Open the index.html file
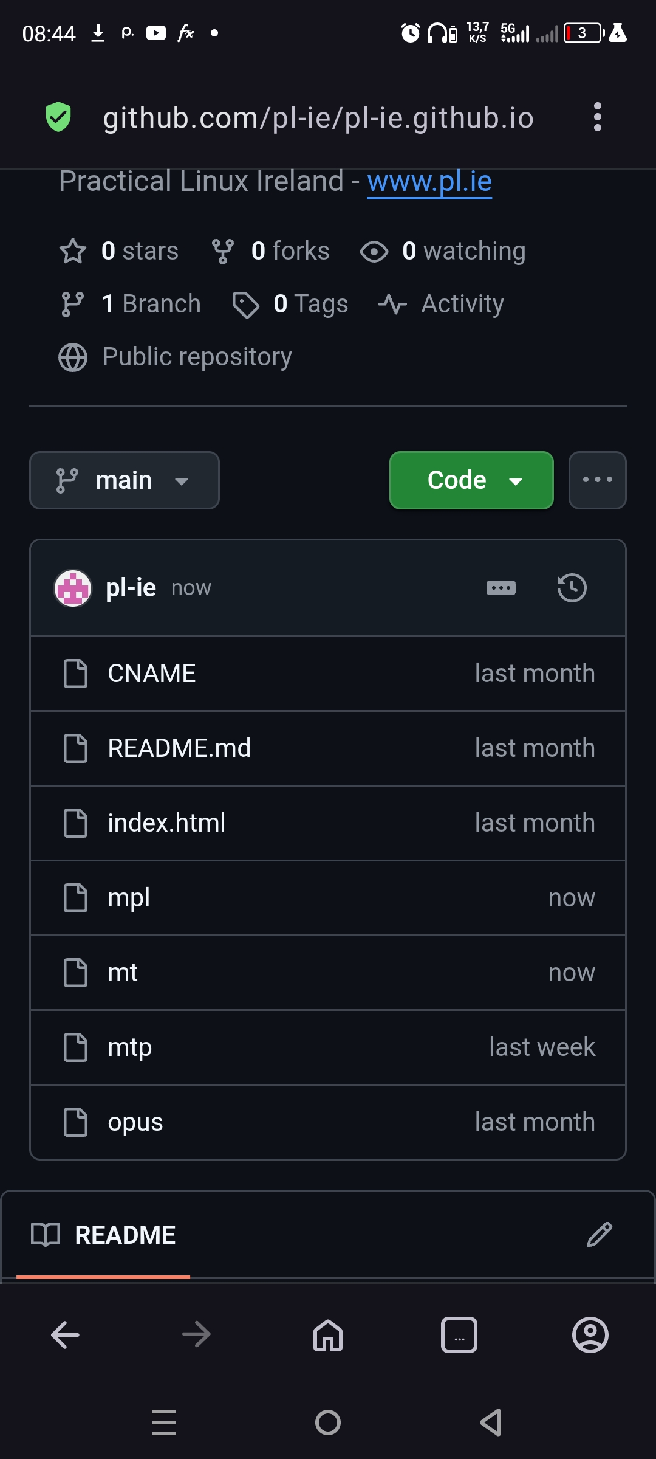656x1459 pixels. click(166, 823)
